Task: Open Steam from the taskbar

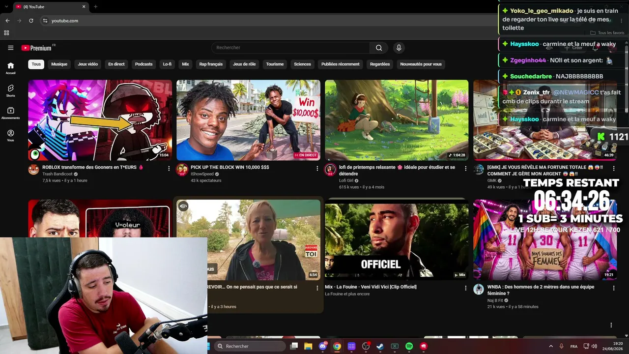Action: [x=380, y=346]
